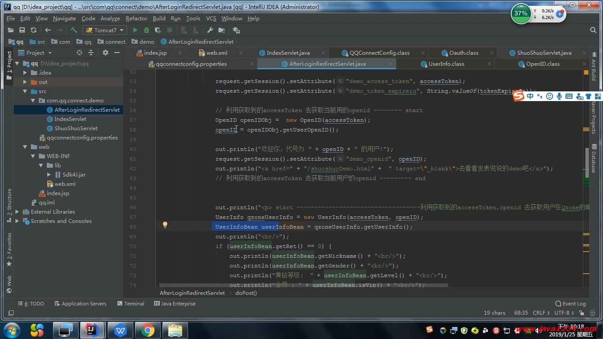The width and height of the screenshot is (603, 339).
Task: Click the Open file toolbar icon
Action: click(11, 30)
